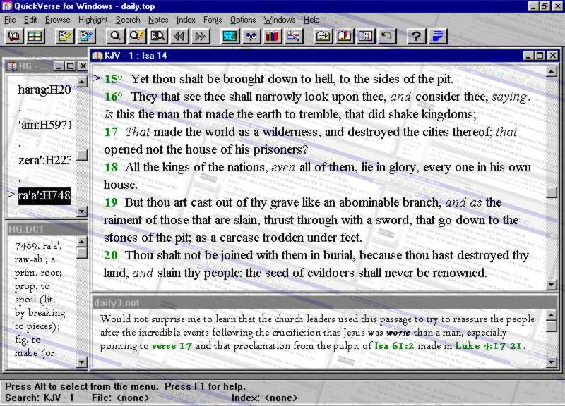565x406 pixels.
Task: Click the HG list scroll up arrow
Action: point(82,82)
